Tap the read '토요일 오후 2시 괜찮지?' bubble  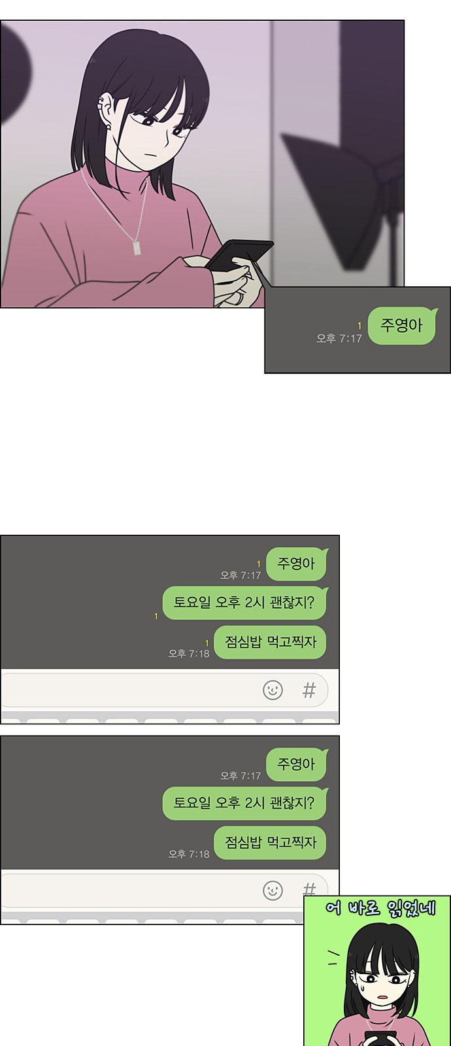pyautogui.click(x=244, y=803)
